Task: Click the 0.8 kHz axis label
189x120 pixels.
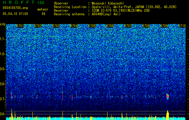Action: (2, 84)
